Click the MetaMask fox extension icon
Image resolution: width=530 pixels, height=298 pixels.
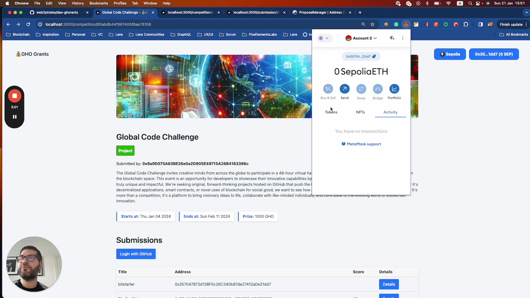point(406,24)
